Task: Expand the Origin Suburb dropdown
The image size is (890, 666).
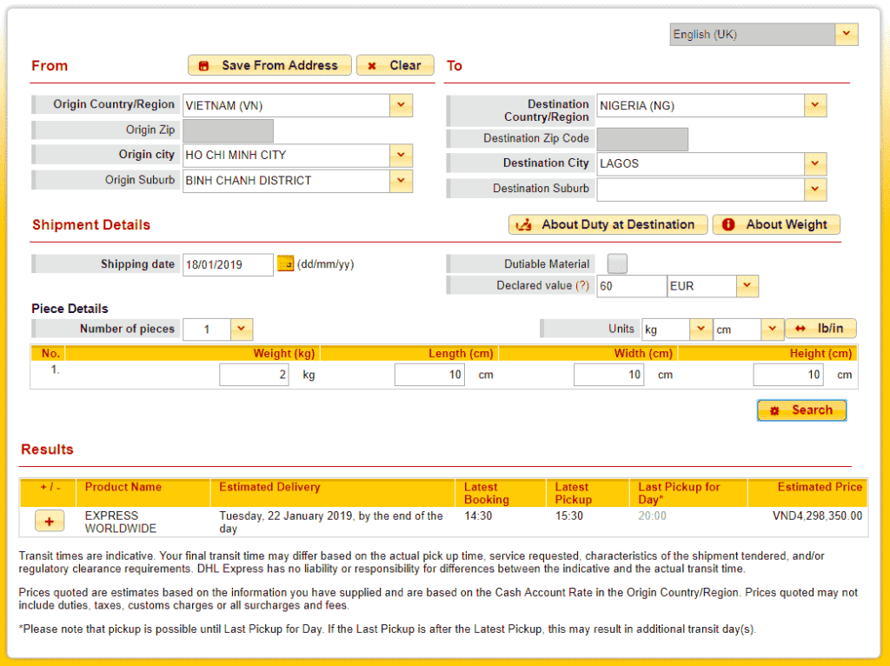Action: (402, 181)
